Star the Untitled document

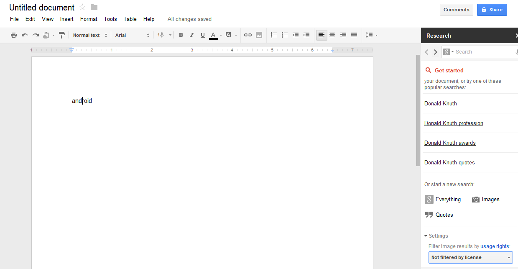[82, 7]
